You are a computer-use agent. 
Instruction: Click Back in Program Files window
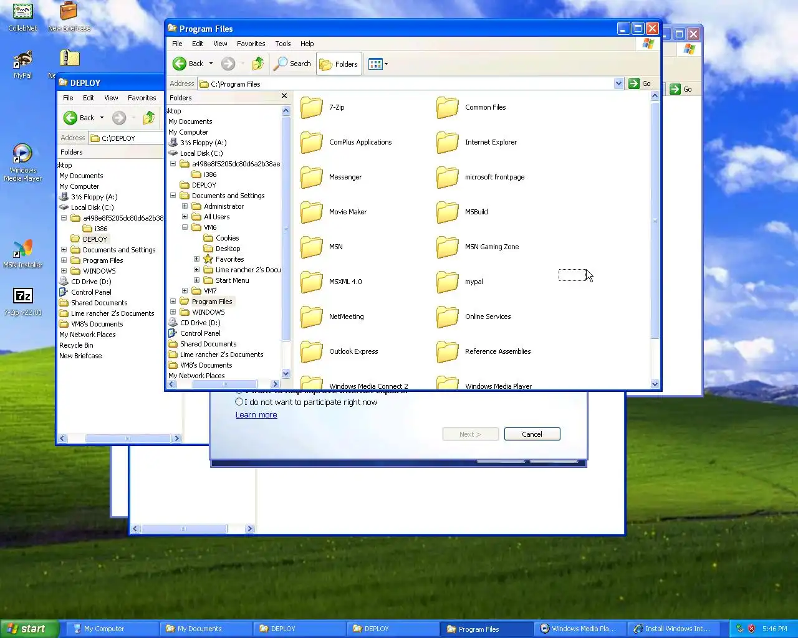click(x=189, y=64)
